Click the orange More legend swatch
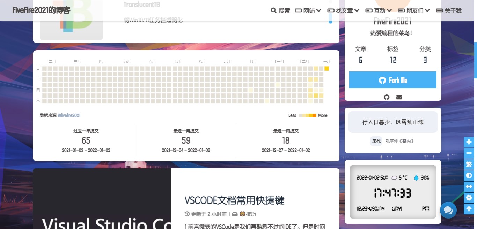The width and height of the screenshot is (477, 229). pos(314,115)
